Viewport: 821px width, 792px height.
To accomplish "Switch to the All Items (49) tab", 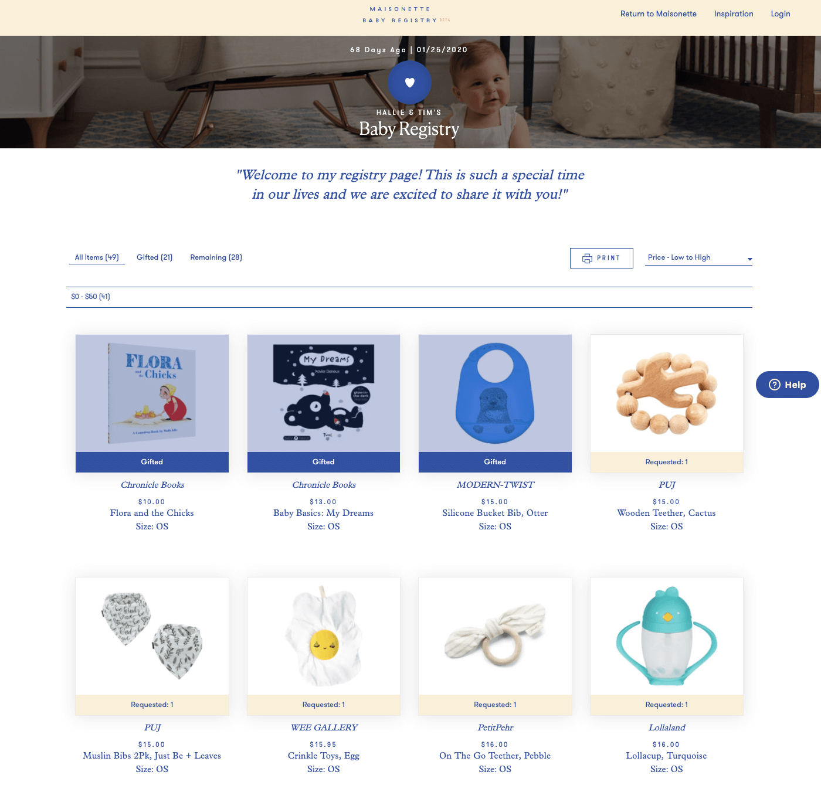I will (97, 257).
